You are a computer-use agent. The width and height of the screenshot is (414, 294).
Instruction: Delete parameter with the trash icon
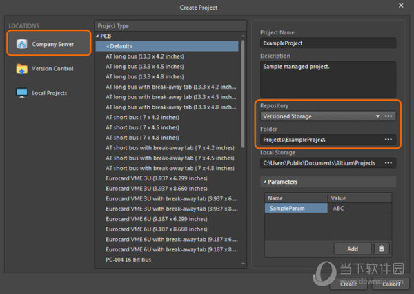pyautogui.click(x=382, y=249)
